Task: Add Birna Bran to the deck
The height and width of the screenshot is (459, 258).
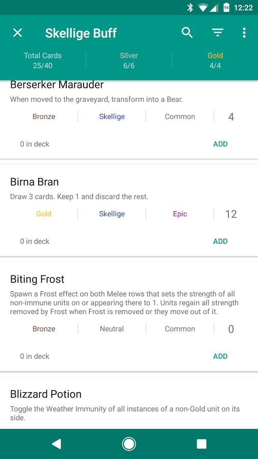Action: tap(220, 242)
